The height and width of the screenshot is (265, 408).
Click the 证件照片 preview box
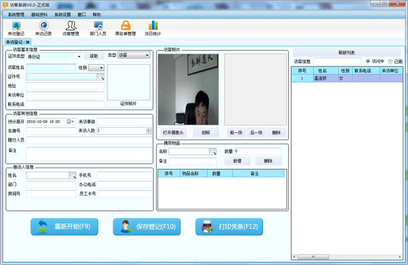pyautogui.click(x=129, y=83)
